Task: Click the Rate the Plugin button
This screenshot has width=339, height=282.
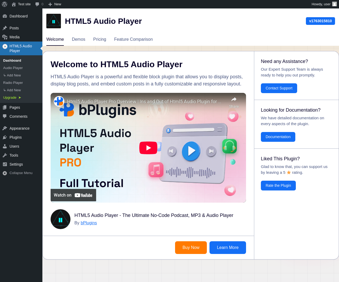Action: click(278, 186)
